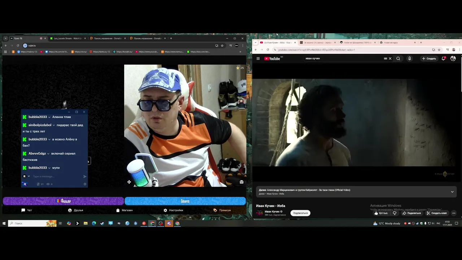Open dropdown beside bubble2033 мули message
Screen dimensions: 462x260
(49, 168)
